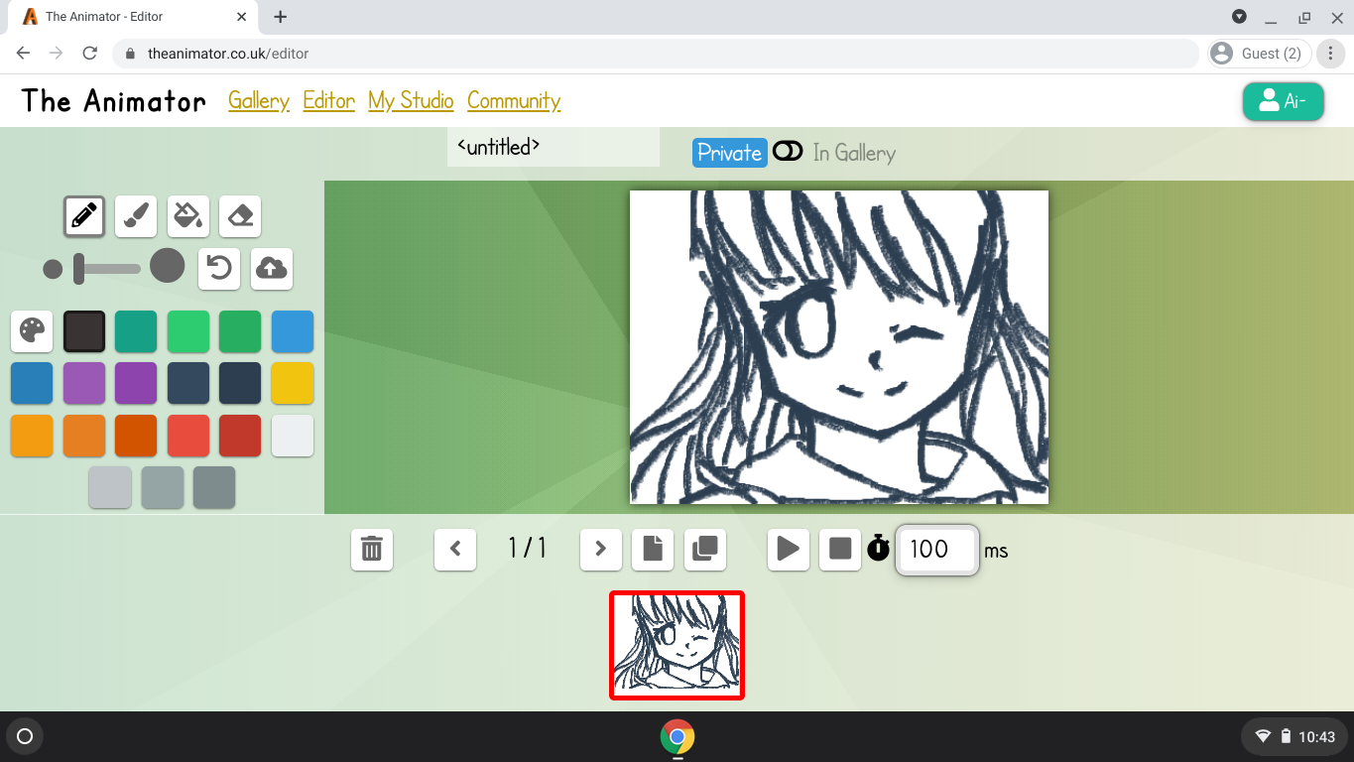Add a new blank frame
1354x762 pixels.
(653, 549)
